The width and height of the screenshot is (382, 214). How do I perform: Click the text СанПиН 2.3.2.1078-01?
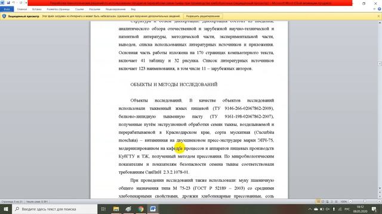pyautogui.click(x=167, y=172)
